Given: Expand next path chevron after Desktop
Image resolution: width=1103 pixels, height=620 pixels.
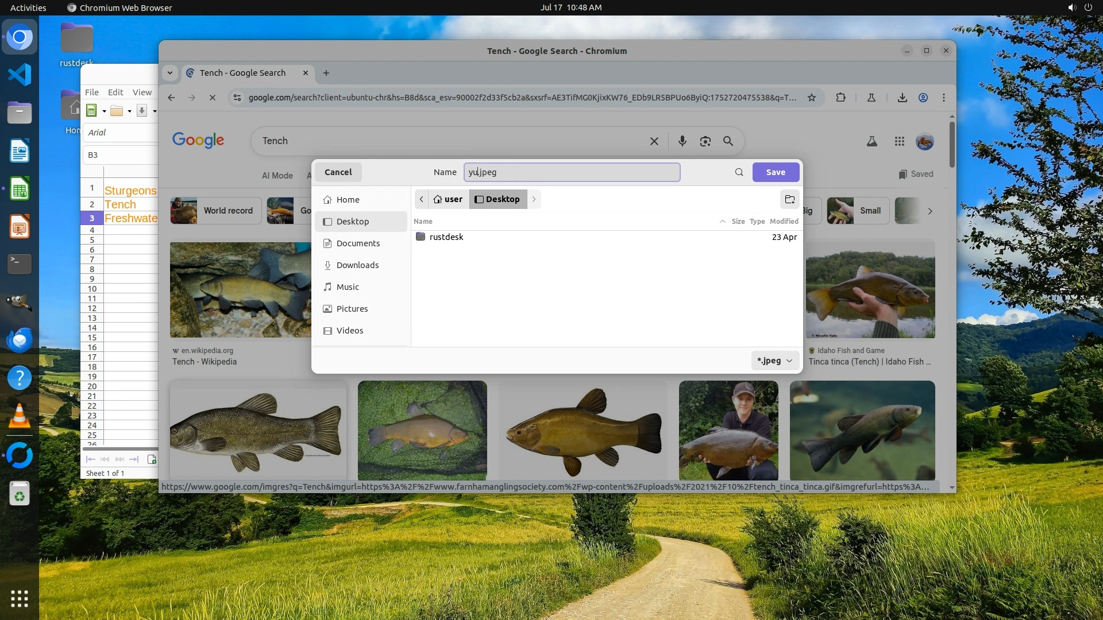Looking at the screenshot, I should [x=534, y=199].
